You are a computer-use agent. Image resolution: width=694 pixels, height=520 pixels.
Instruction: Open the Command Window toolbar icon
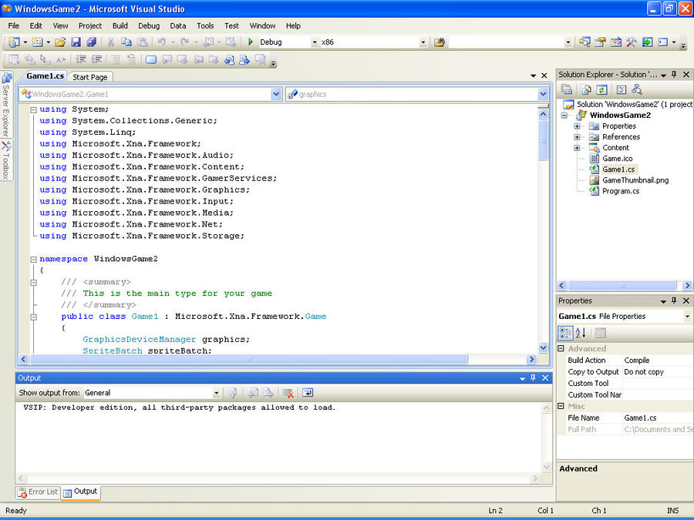tap(662, 42)
